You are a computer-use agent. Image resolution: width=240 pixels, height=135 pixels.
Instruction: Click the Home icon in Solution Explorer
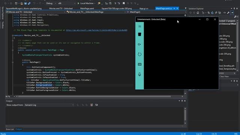click(x=198, y=13)
